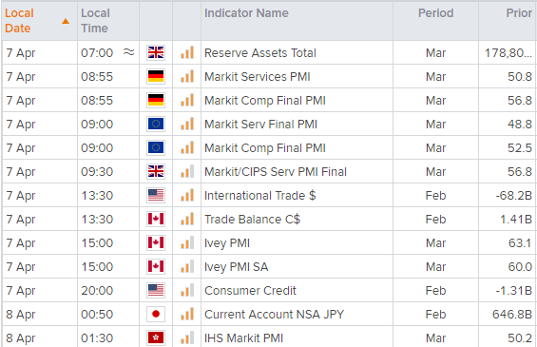
Task: Sort by the Local Date column arrow
Action: point(66,21)
